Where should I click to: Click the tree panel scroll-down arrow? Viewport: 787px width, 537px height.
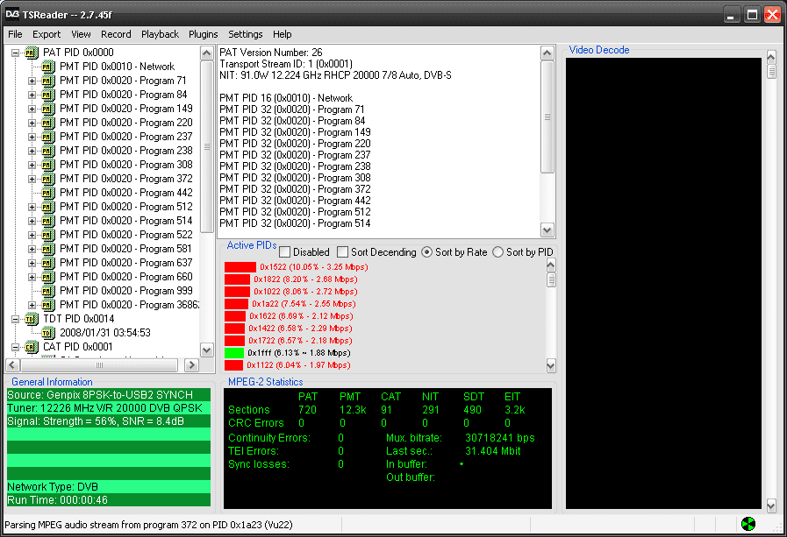pos(207,350)
